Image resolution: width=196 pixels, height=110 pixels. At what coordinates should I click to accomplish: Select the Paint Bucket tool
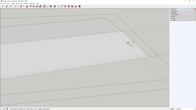point(51,6)
